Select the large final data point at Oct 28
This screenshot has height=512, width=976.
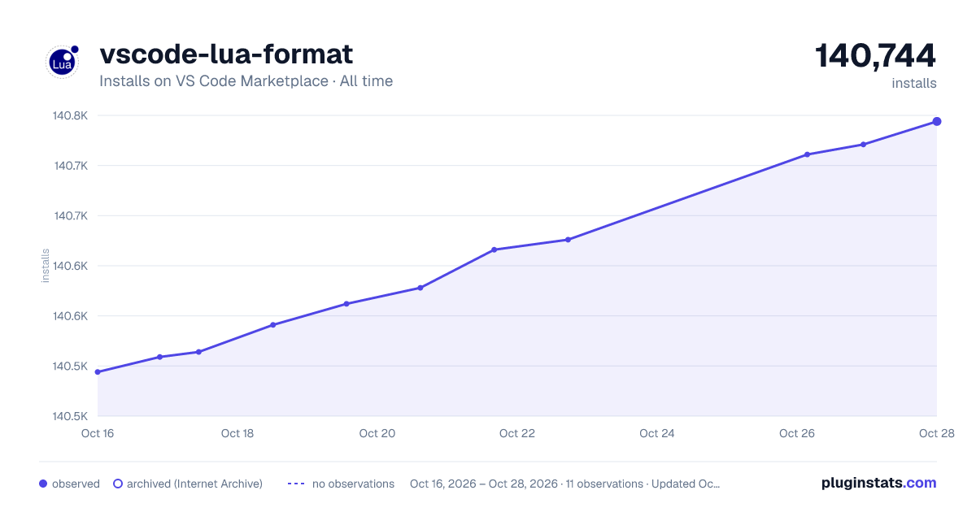coord(937,122)
